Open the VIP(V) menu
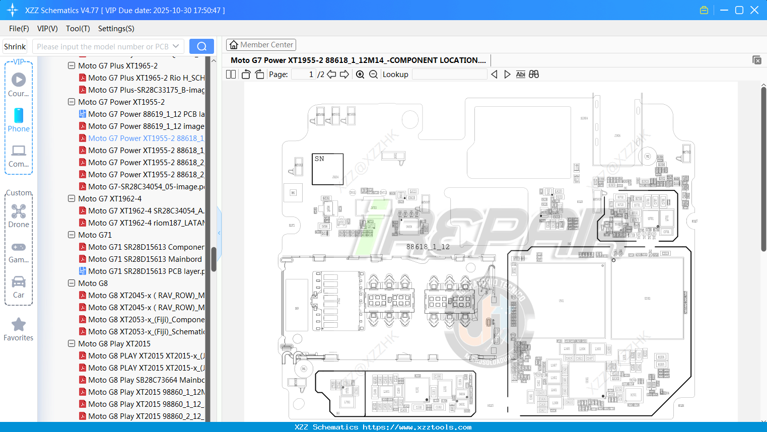Screen dimensions: 767x432 coord(47,29)
